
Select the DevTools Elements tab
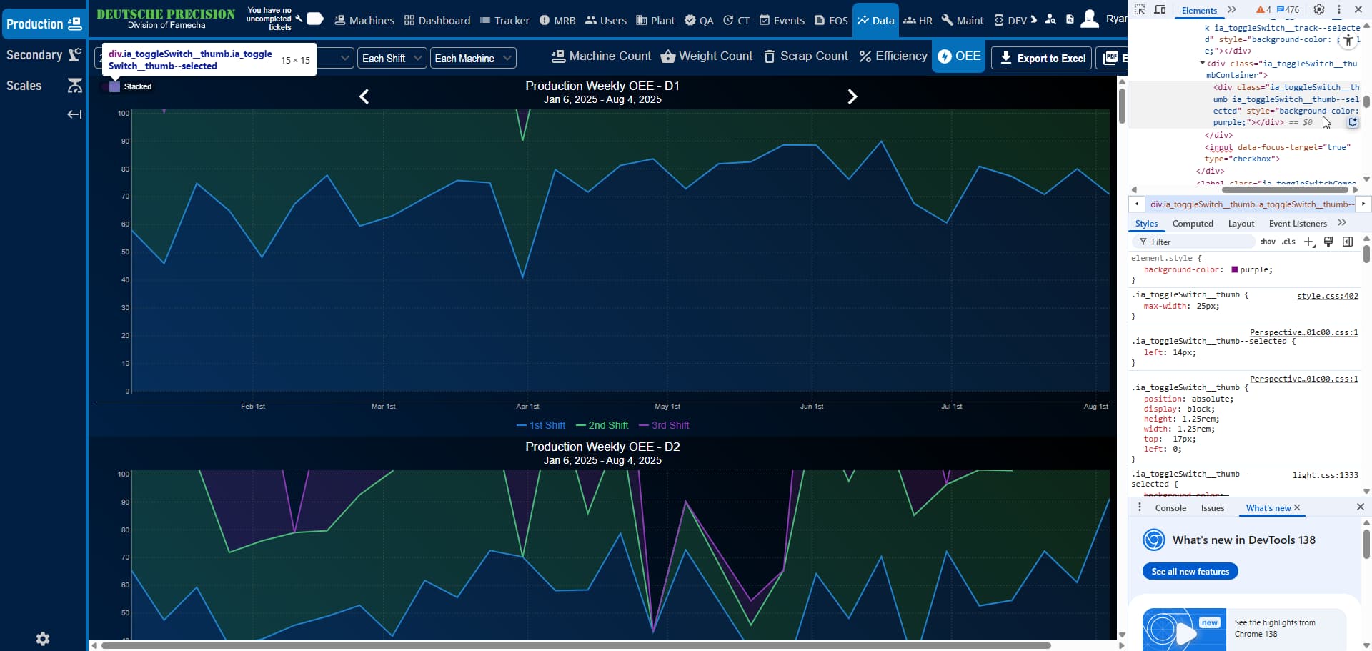pos(1199,10)
